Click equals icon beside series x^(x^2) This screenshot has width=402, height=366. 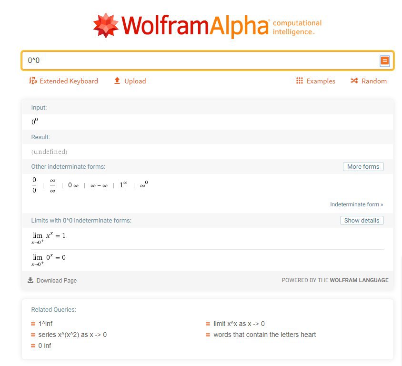point(33,335)
